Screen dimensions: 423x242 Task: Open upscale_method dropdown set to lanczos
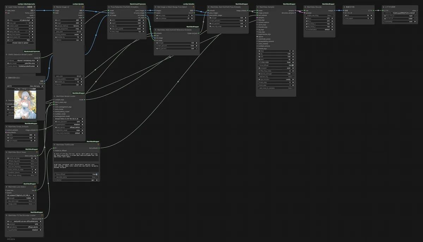tap(68, 26)
